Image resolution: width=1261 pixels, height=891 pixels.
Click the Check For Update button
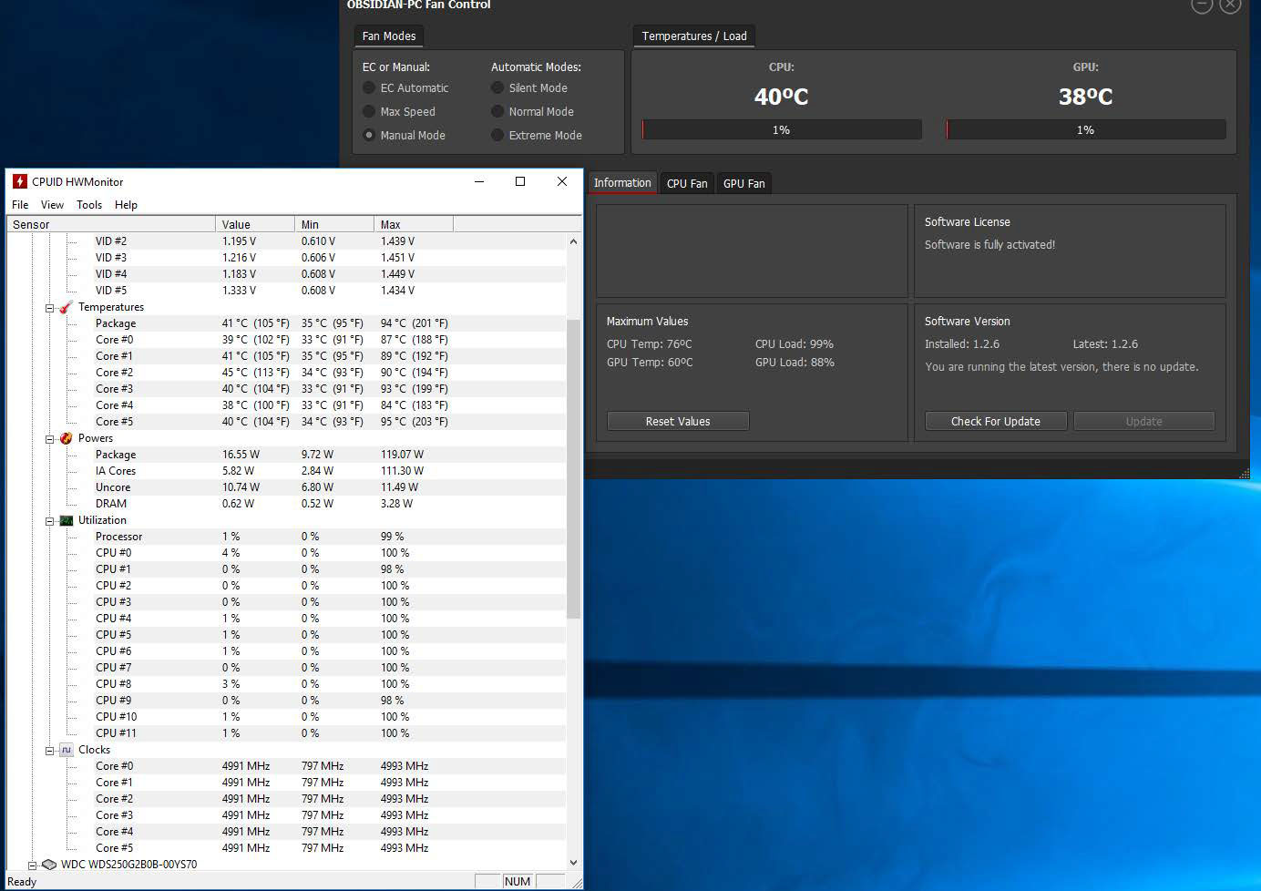click(996, 421)
